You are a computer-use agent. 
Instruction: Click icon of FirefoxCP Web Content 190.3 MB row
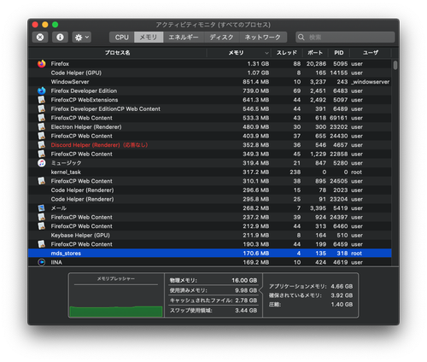[42, 244]
